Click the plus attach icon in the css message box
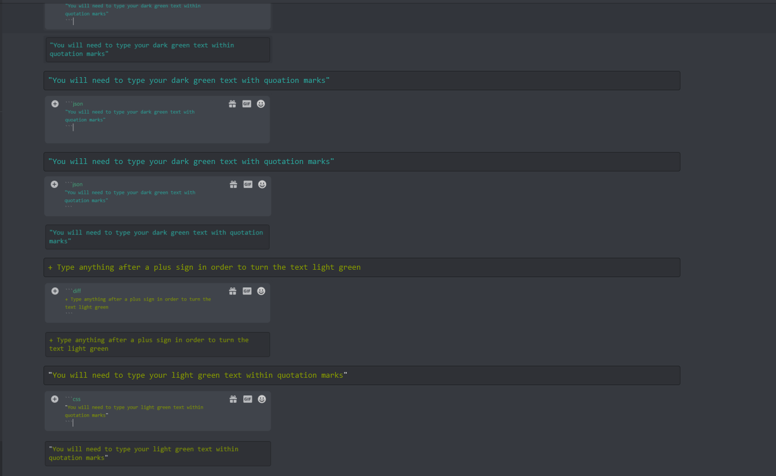776x476 pixels. [54, 399]
